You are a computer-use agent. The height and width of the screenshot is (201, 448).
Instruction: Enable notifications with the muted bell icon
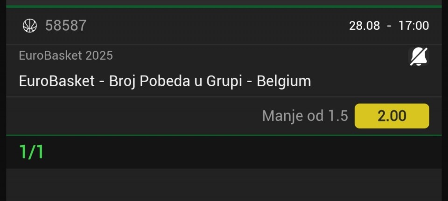click(419, 56)
